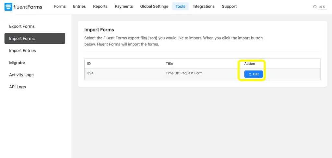Click the ⌘K shortcut badge

click(322, 7)
